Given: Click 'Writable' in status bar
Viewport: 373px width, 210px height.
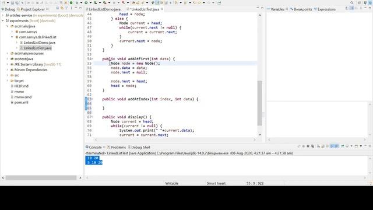Looking at the screenshot, I should (171, 183).
